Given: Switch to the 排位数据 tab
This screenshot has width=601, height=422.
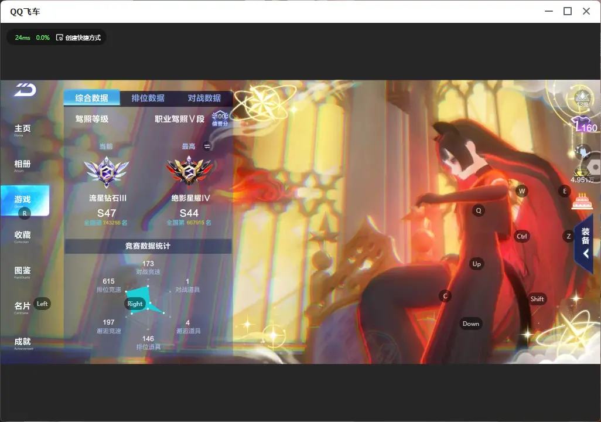Looking at the screenshot, I should click(x=148, y=98).
